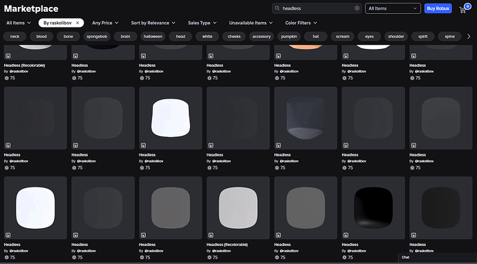Focus the search field containing headless

tap(317, 8)
